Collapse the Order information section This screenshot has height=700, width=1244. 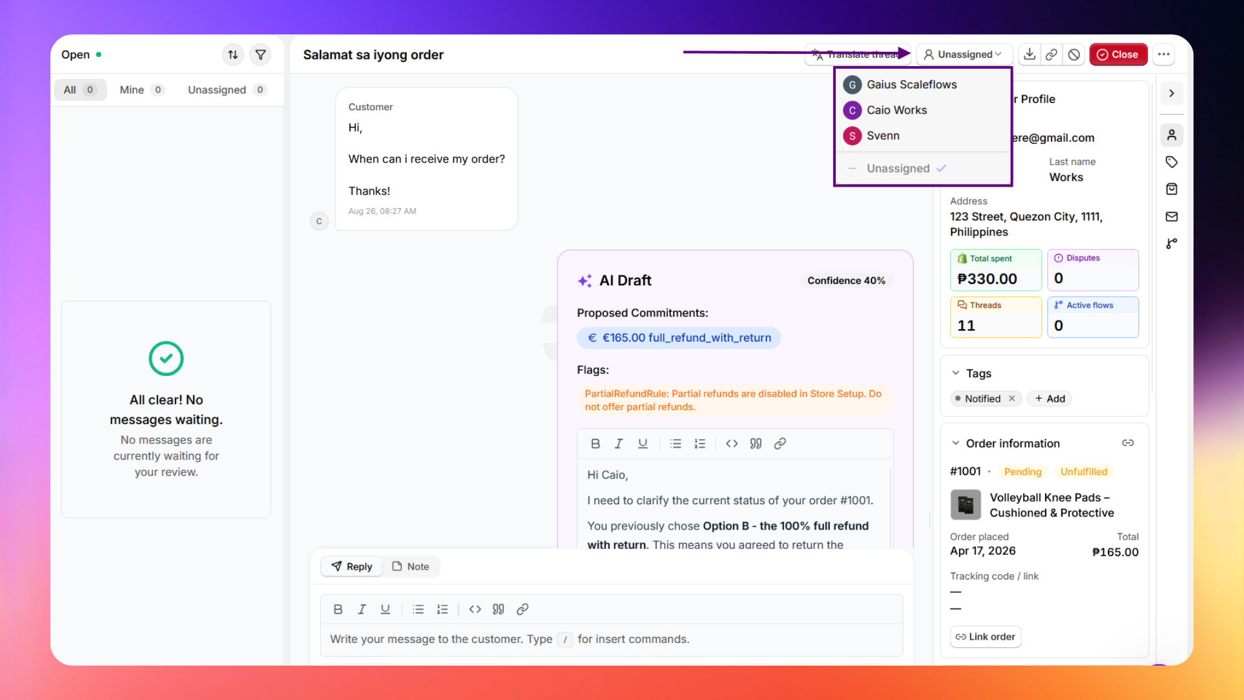click(x=956, y=443)
